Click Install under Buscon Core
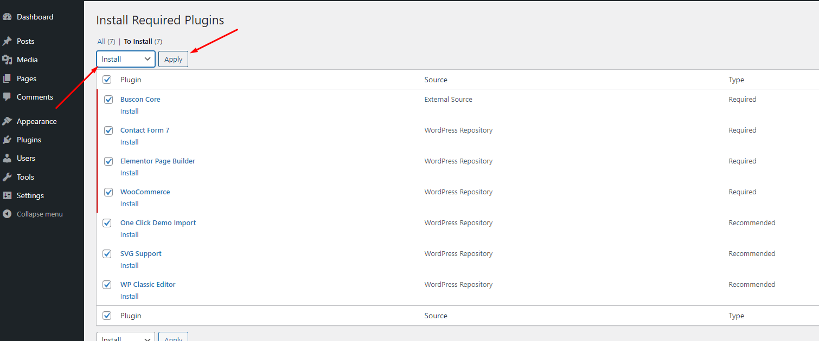 [130, 111]
